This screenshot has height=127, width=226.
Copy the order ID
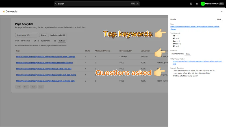point(188,54)
